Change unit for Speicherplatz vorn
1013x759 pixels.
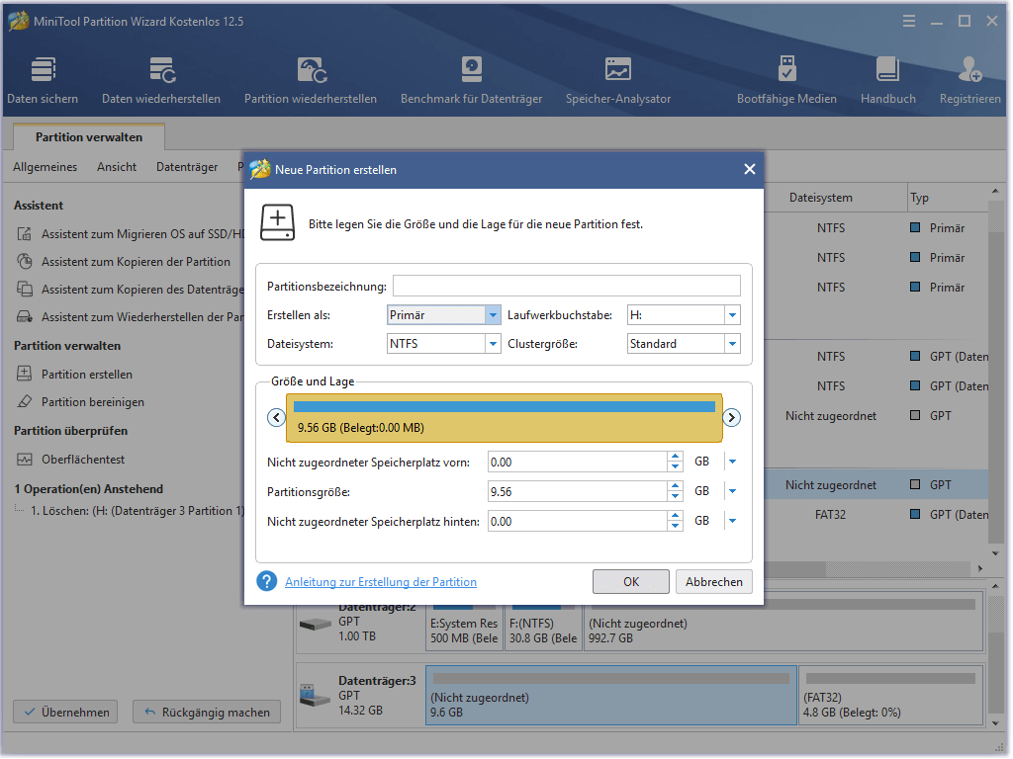tap(732, 463)
